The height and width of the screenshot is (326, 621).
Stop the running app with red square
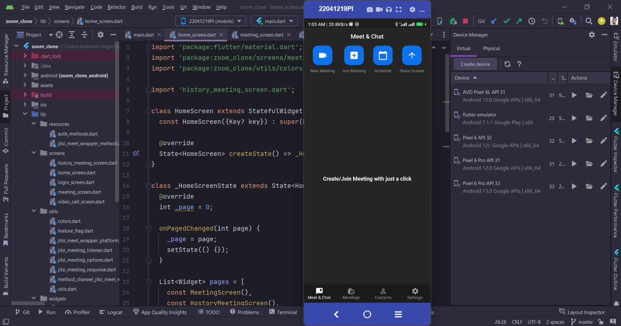click(x=465, y=21)
